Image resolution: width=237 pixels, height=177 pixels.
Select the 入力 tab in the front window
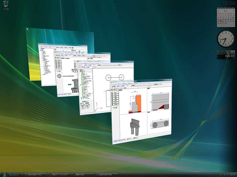point(128,86)
